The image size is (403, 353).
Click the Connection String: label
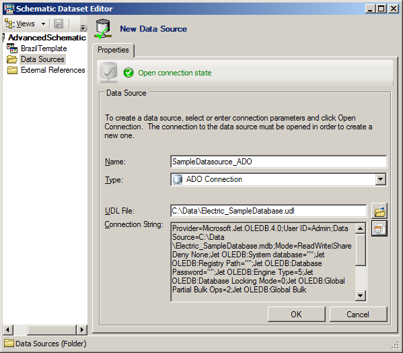coord(134,224)
